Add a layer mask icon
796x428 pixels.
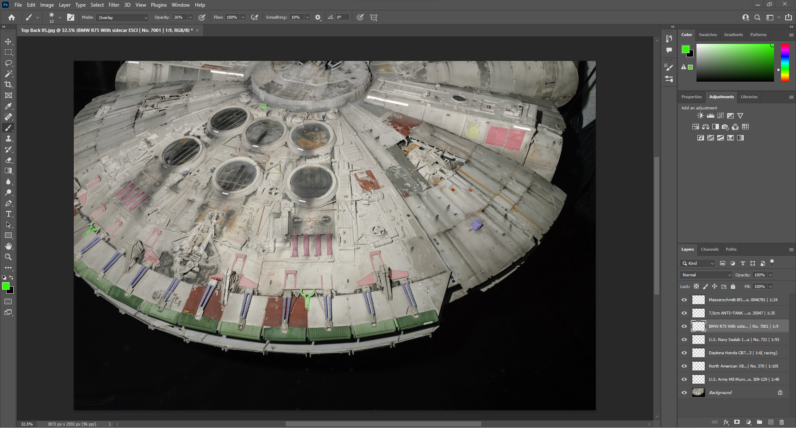click(737, 422)
